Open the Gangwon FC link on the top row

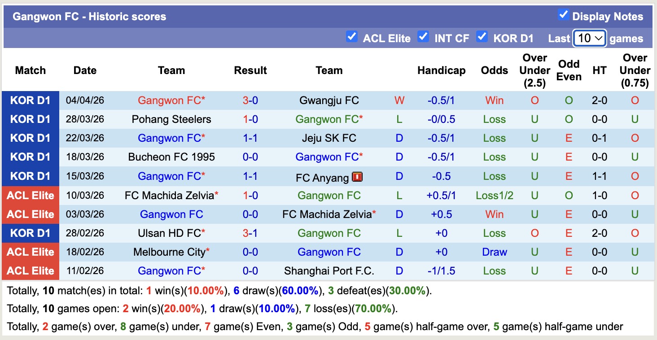tap(171, 100)
